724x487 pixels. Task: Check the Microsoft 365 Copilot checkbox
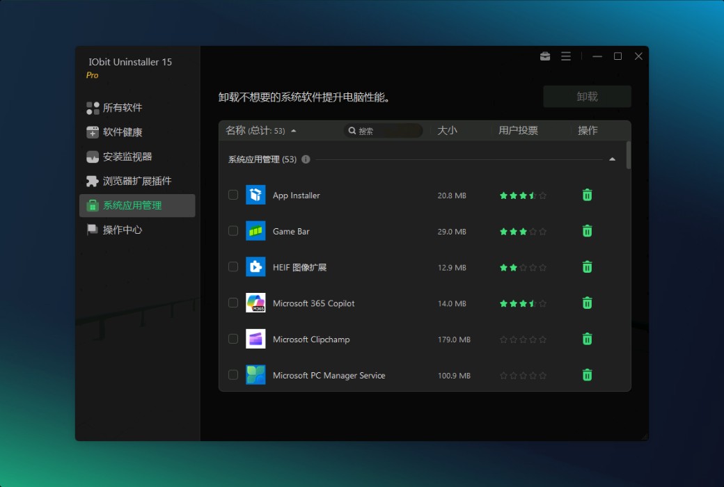(x=233, y=303)
